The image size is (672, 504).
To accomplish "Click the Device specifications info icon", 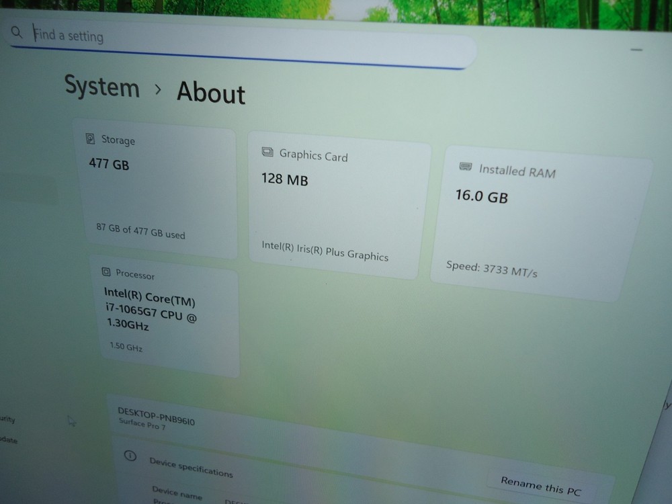I will point(130,456).
